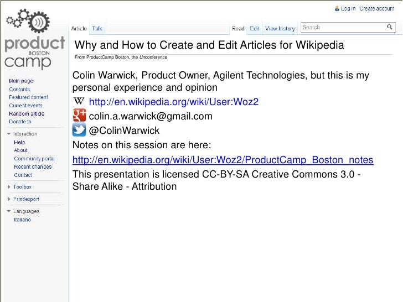Open the Edit tab

(x=255, y=29)
